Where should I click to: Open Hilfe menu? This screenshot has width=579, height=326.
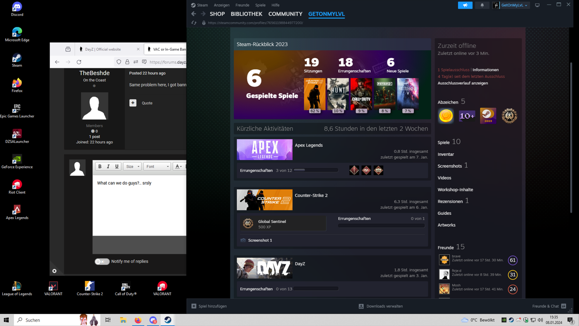tap(275, 5)
